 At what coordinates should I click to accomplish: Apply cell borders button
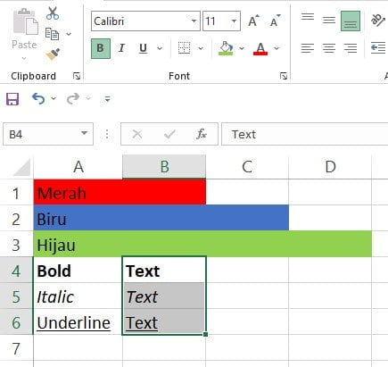184,48
